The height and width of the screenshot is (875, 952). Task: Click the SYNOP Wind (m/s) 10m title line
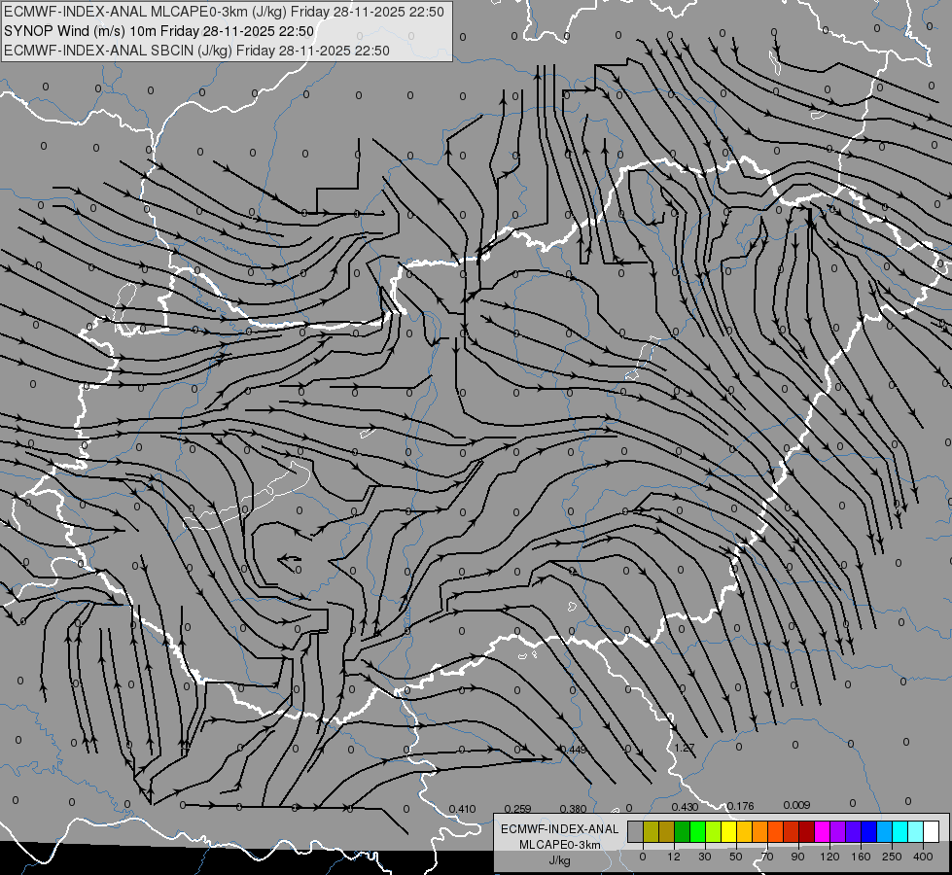click(x=159, y=31)
